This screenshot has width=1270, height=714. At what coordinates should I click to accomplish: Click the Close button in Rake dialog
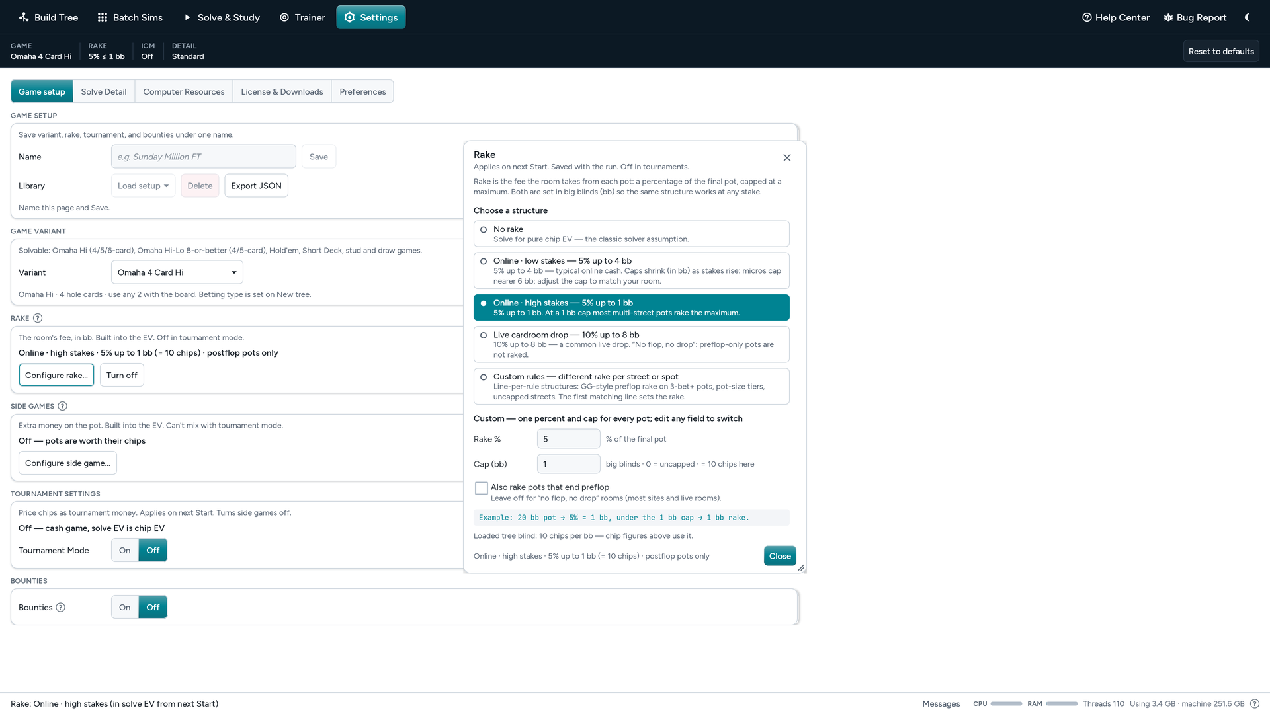pyautogui.click(x=780, y=556)
